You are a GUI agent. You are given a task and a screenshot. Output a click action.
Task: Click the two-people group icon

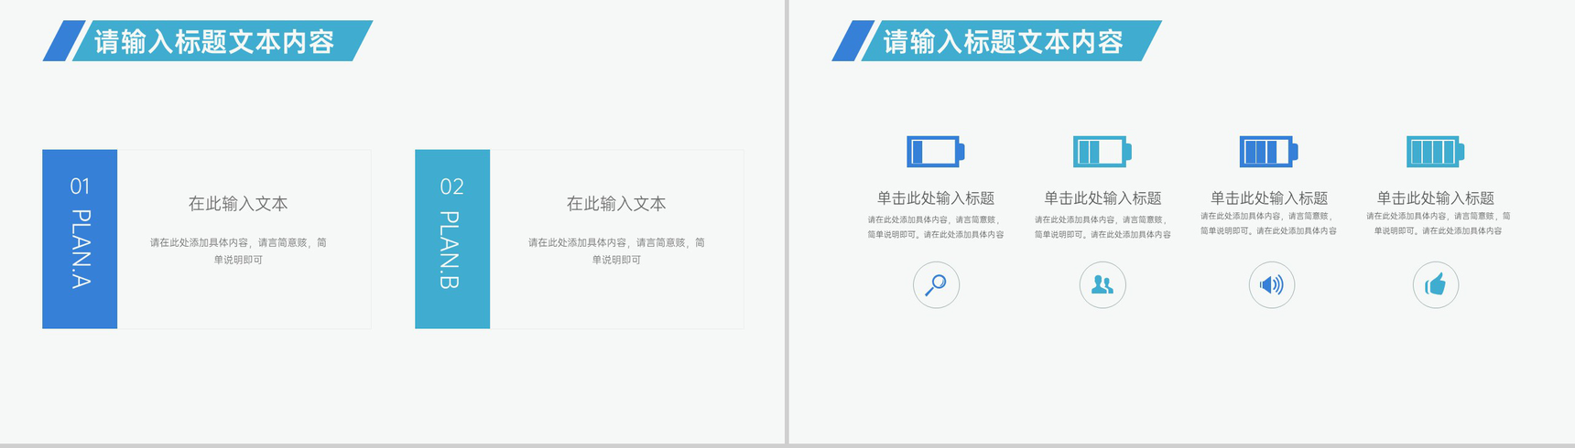click(x=1102, y=285)
